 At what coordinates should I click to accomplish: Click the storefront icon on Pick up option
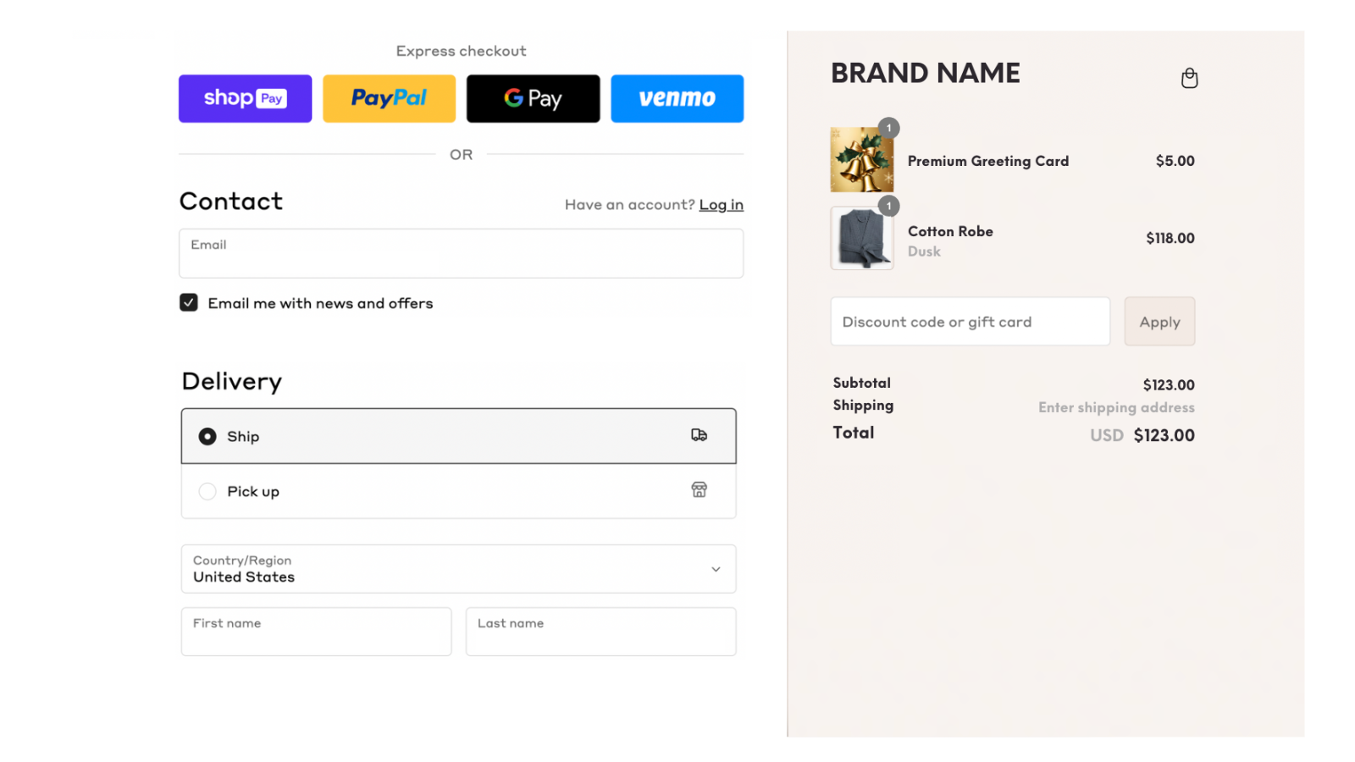(698, 489)
